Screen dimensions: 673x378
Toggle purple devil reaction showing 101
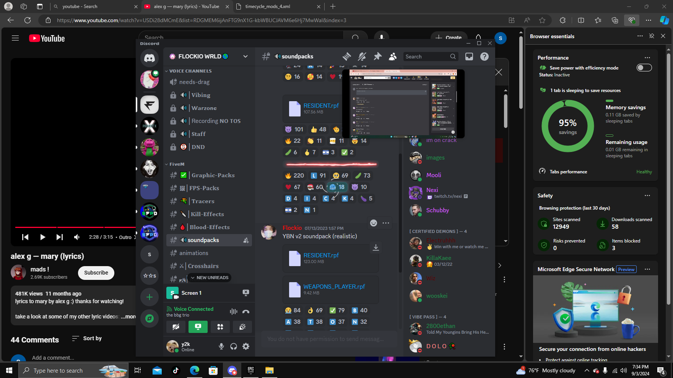click(x=294, y=129)
